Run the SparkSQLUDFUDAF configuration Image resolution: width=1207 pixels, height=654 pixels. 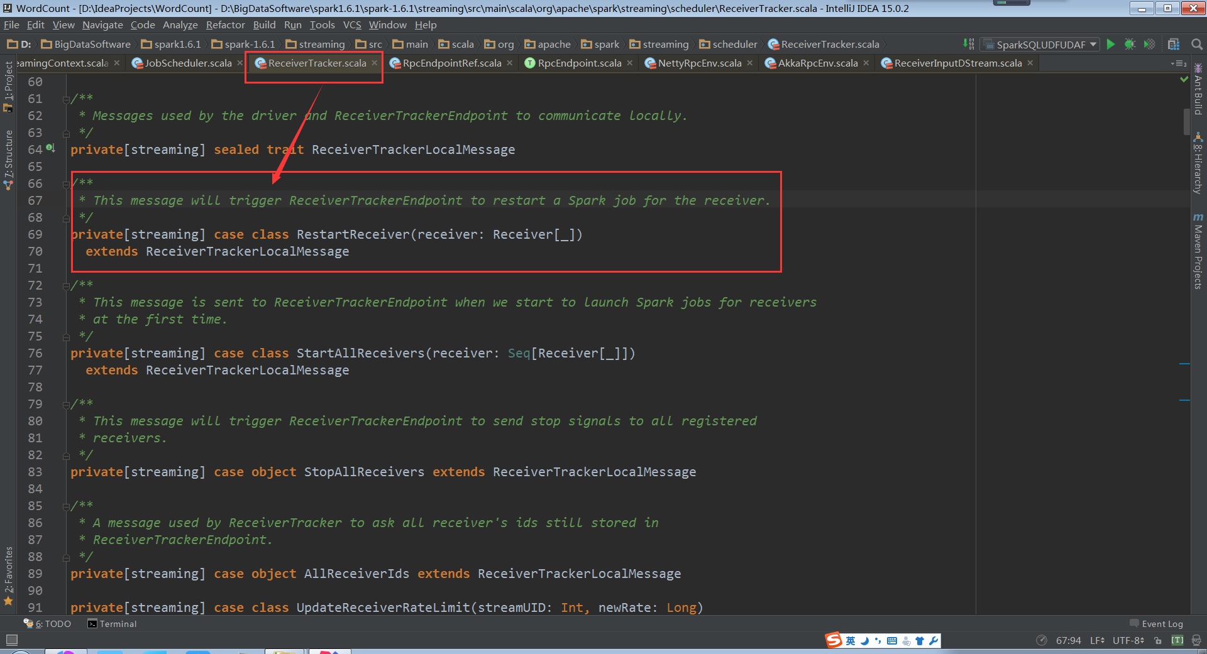point(1111,44)
